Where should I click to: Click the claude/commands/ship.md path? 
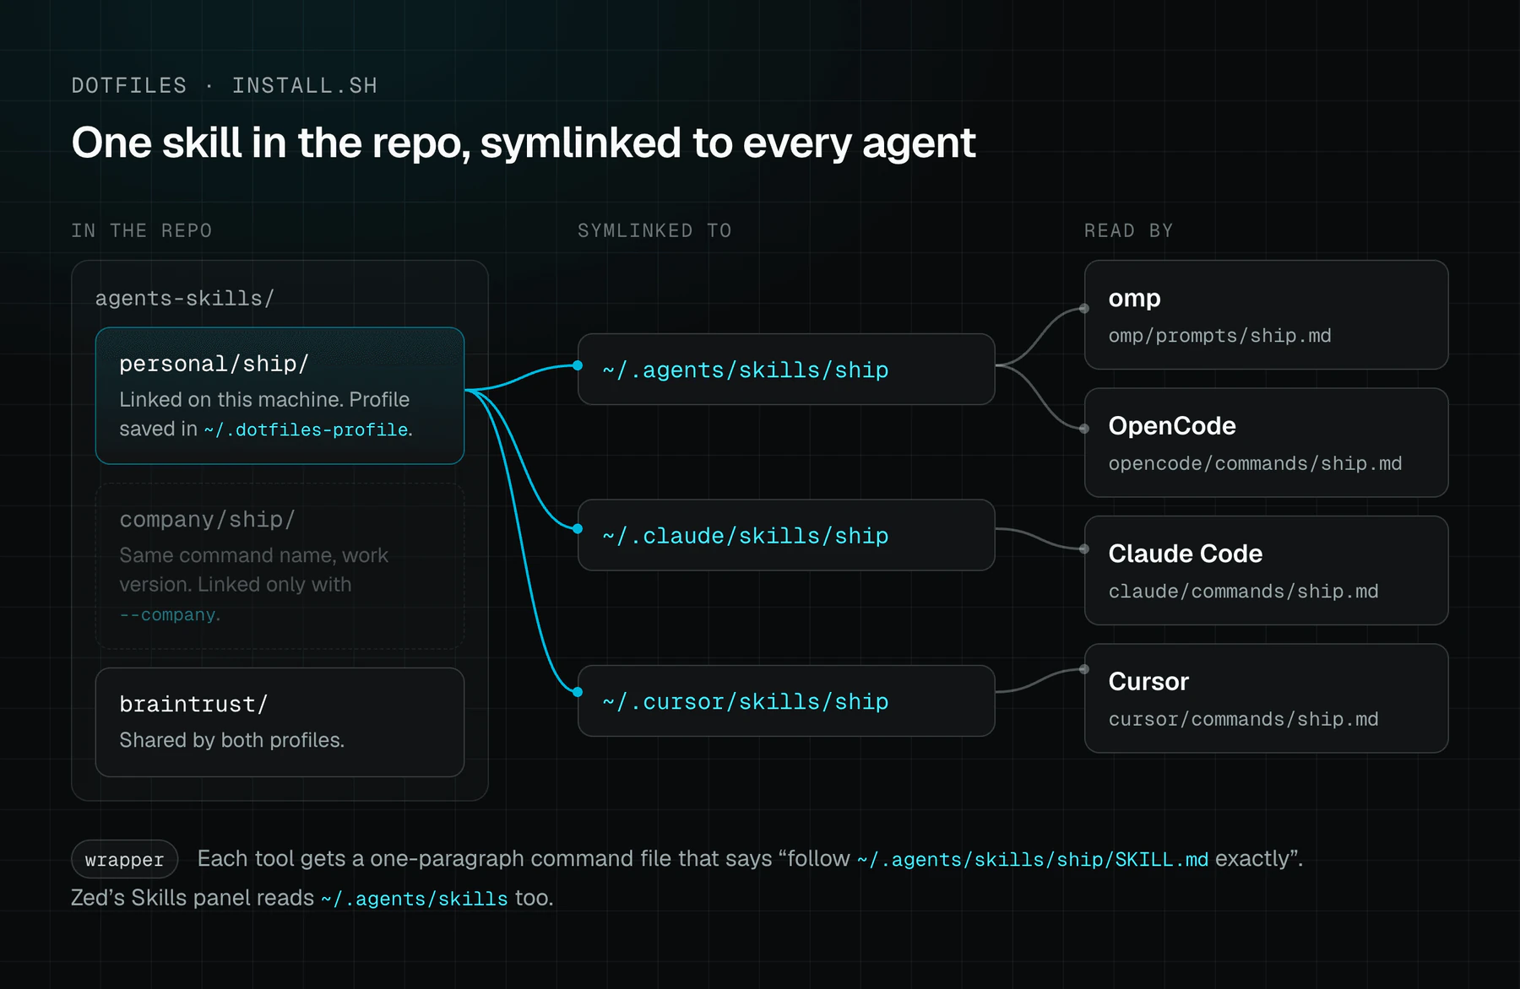[x=1243, y=592]
